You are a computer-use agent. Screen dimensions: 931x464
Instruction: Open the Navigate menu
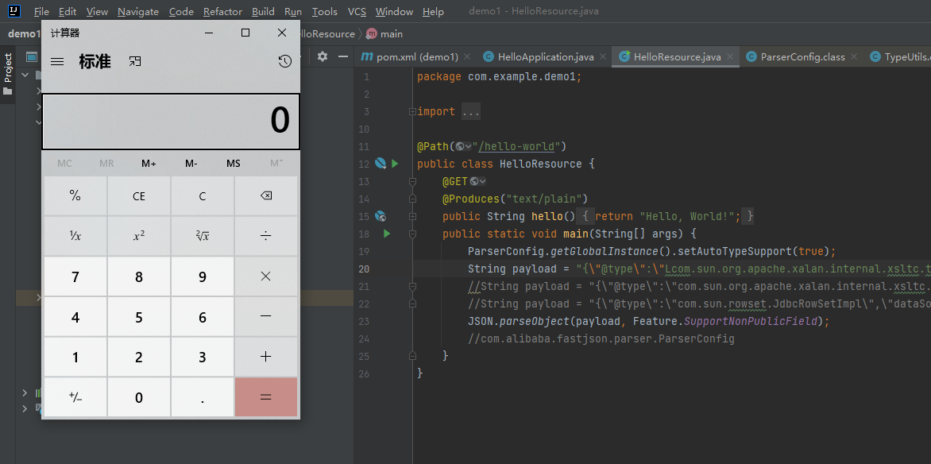pyautogui.click(x=137, y=11)
